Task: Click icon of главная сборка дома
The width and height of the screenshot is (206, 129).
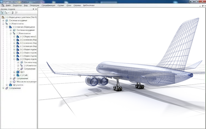Action: coord(10,27)
